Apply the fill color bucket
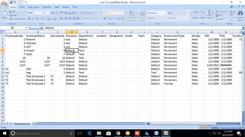The image size is (245, 137). click(49, 19)
